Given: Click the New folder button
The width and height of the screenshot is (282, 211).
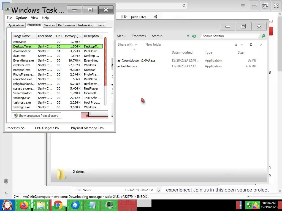Looking at the screenshot, I should coord(153,45).
